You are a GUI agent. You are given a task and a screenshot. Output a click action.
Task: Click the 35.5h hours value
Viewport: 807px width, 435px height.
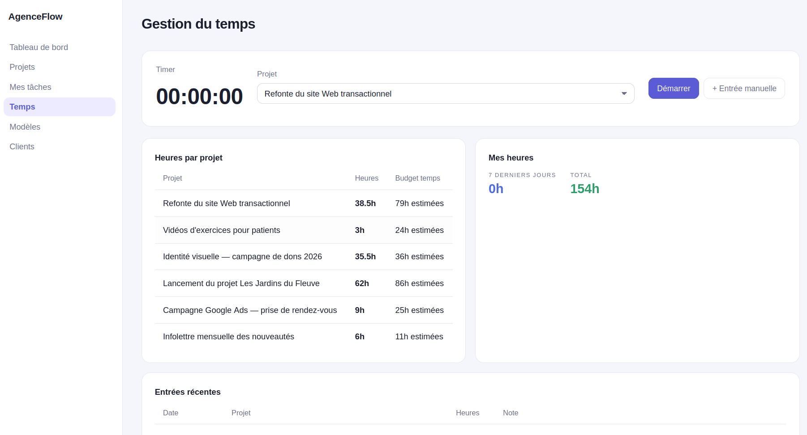[365, 257]
